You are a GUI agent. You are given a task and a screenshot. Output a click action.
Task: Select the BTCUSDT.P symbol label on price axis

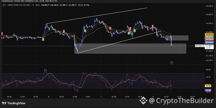[200, 46]
